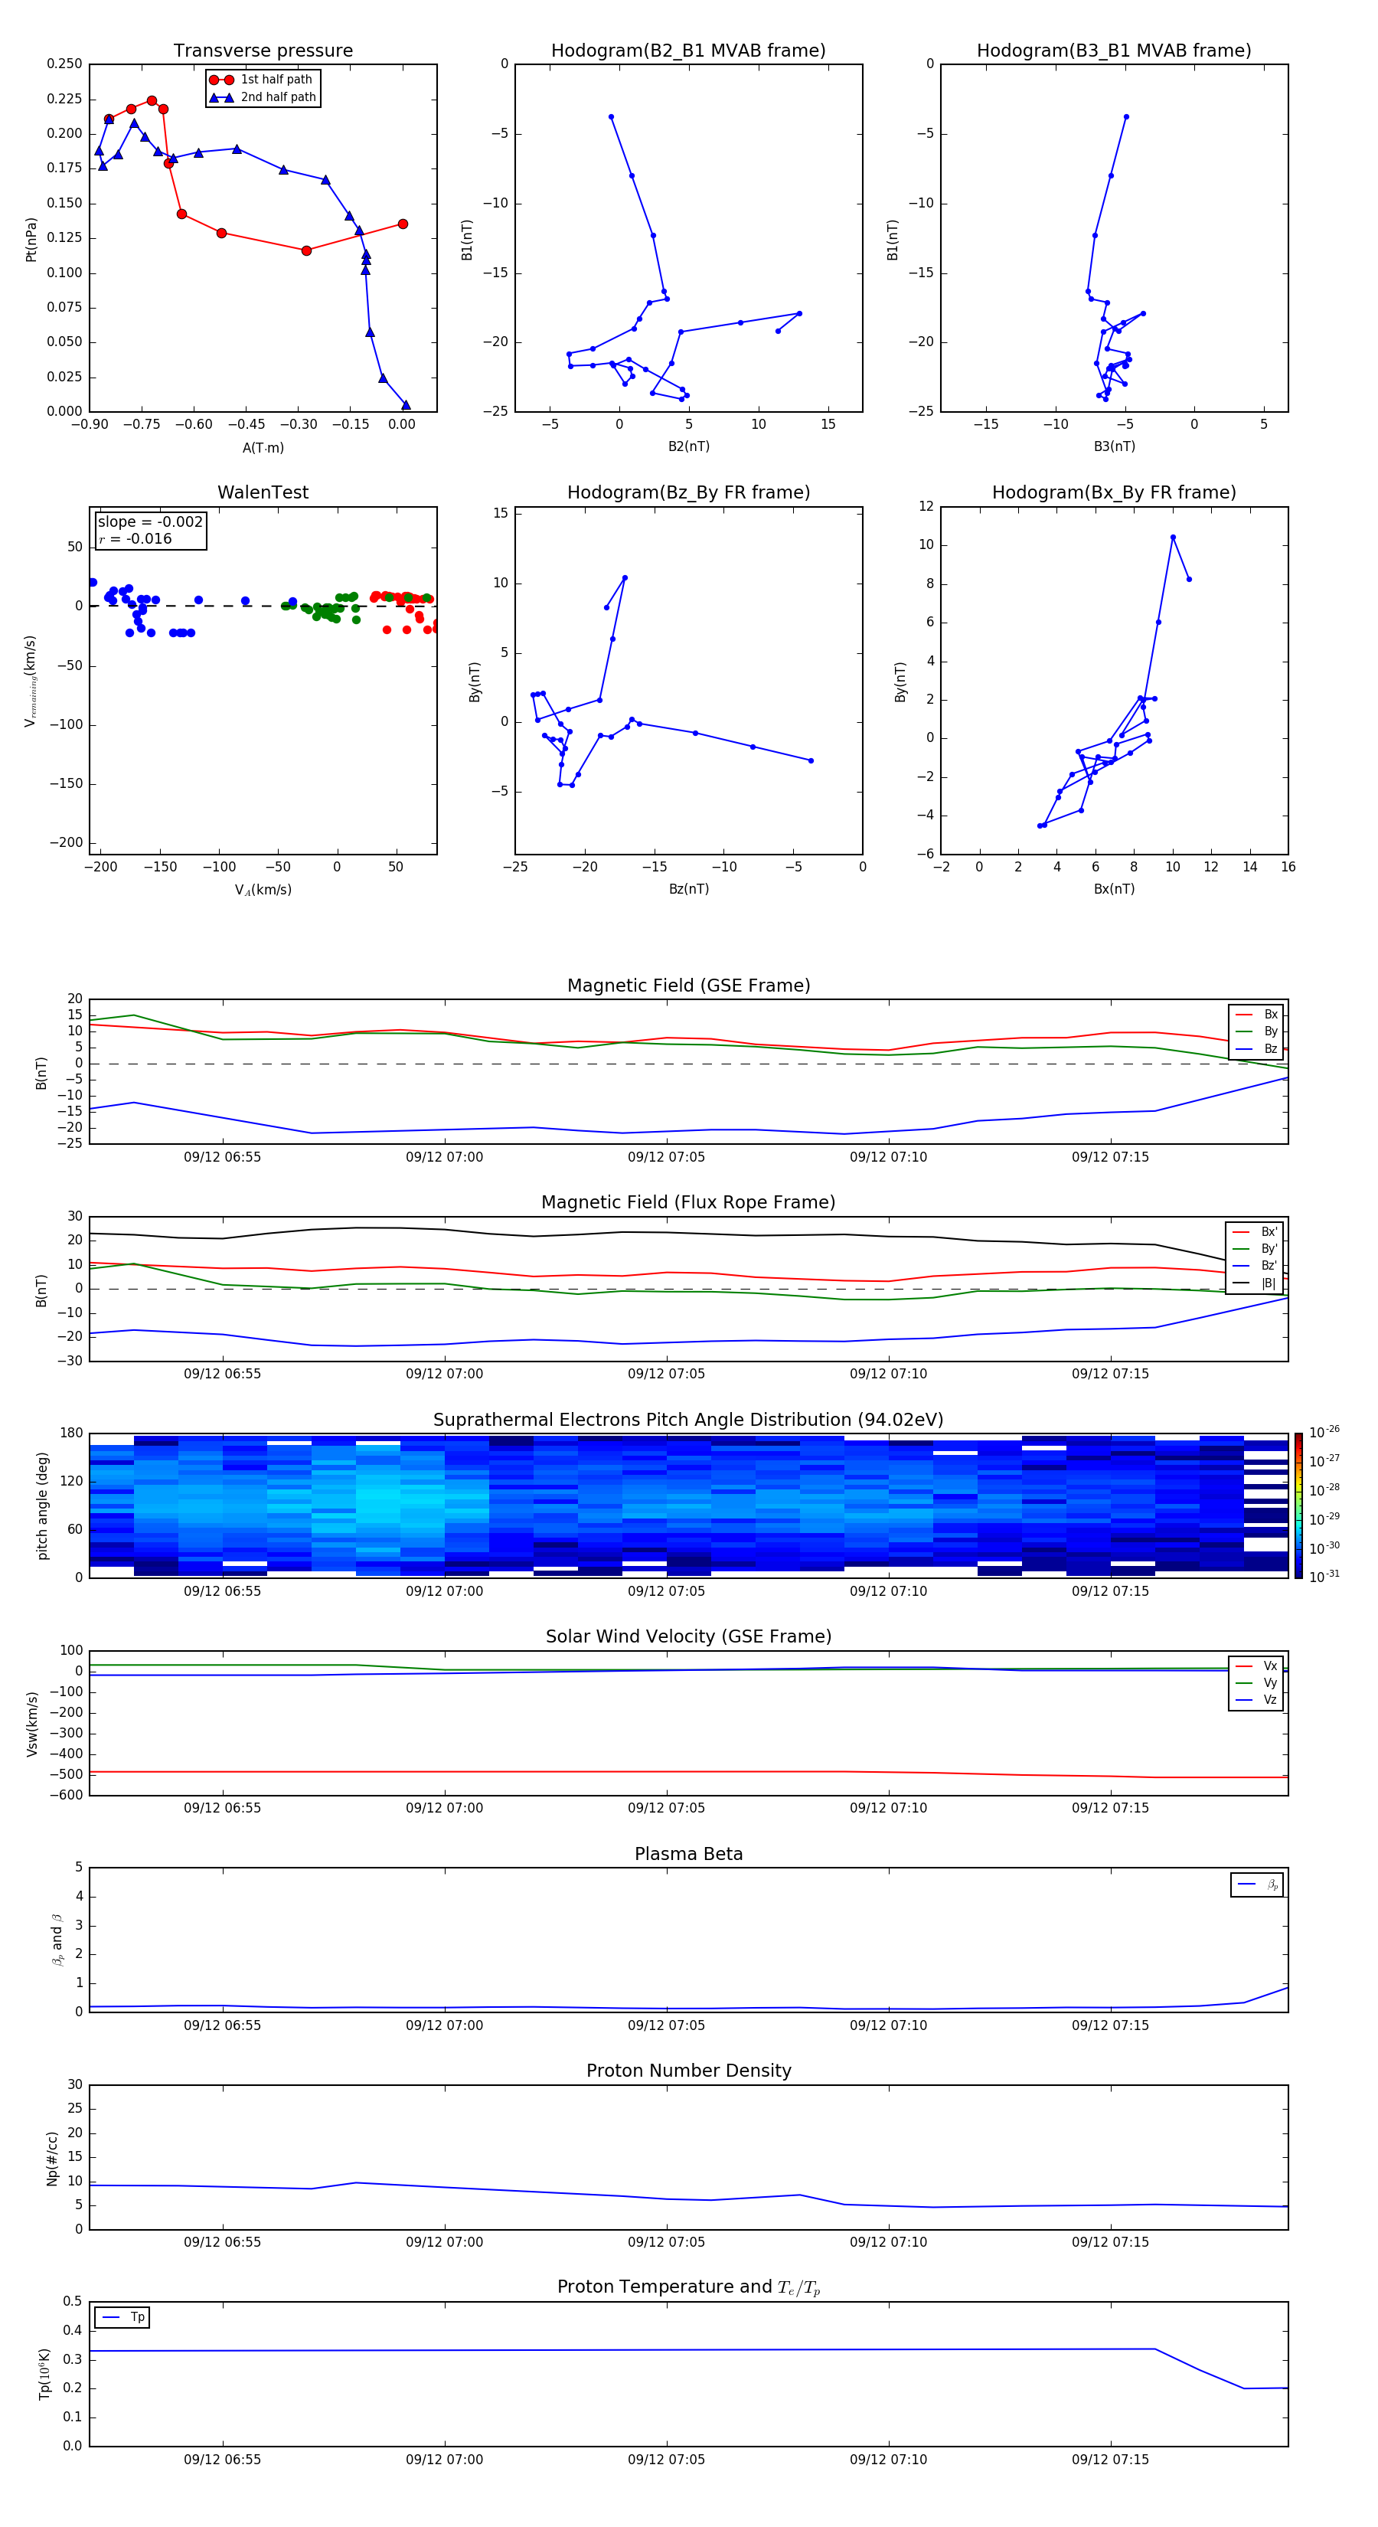Image resolution: width=1378 pixels, height=2527 pixels.
Task: Click 'Vy' in solar wind velocity legend
Action: point(1270,1682)
